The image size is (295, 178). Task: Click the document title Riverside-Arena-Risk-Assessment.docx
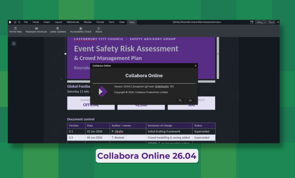[x=197, y=22]
